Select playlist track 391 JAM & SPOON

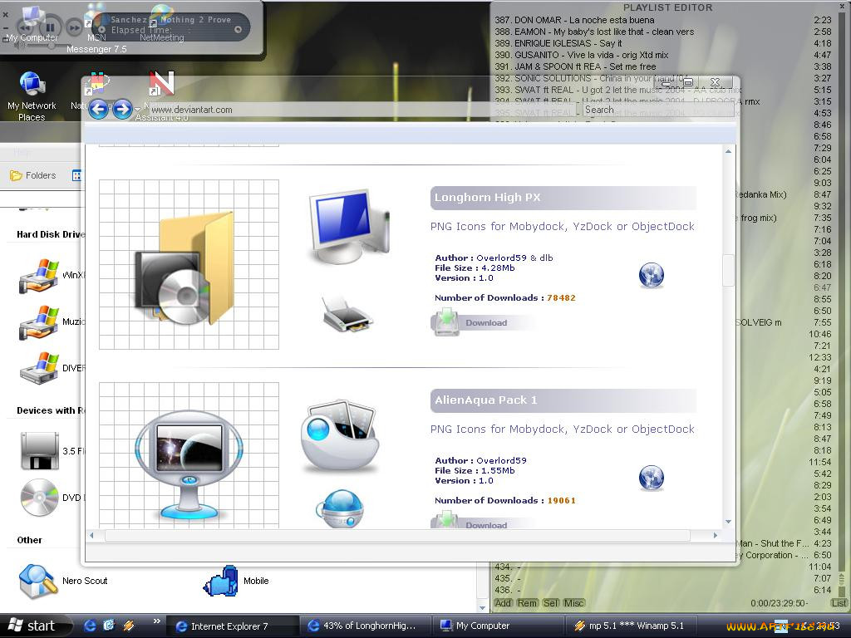(662, 66)
